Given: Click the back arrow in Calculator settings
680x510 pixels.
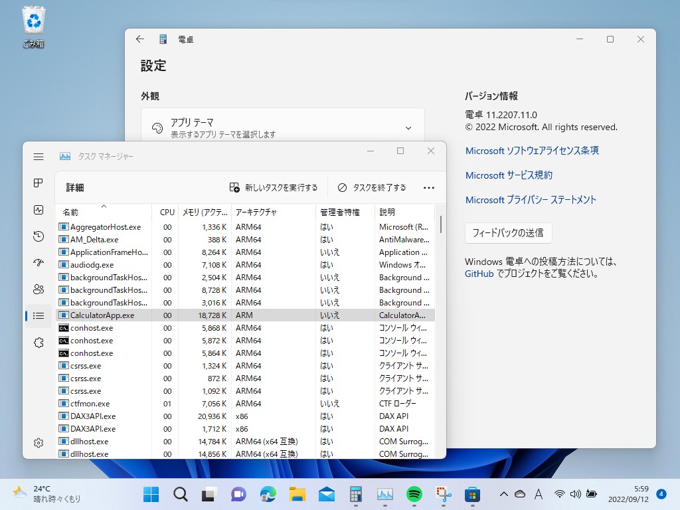Looking at the screenshot, I should [139, 39].
